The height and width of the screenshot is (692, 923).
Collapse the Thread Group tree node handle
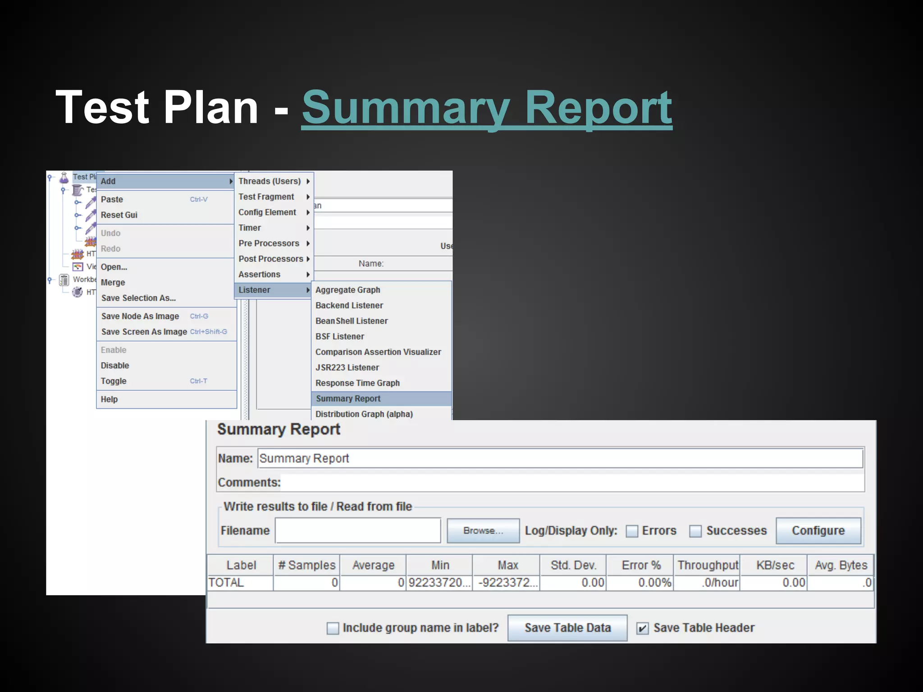tap(63, 190)
